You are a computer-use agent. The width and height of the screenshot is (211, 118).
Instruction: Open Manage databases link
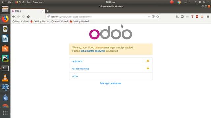[111, 83]
